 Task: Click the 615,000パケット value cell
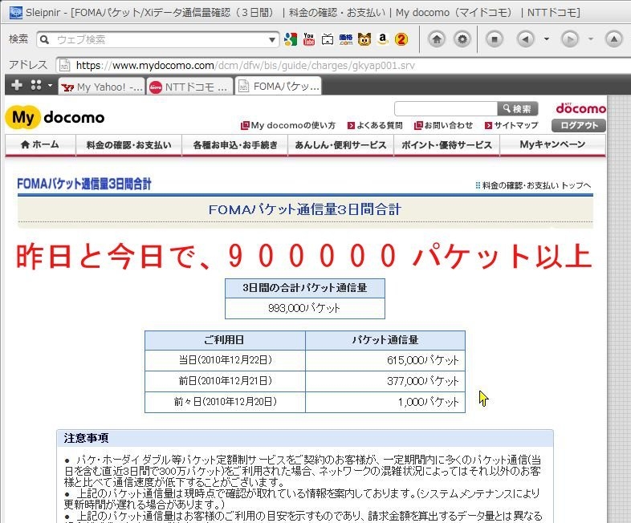click(385, 360)
